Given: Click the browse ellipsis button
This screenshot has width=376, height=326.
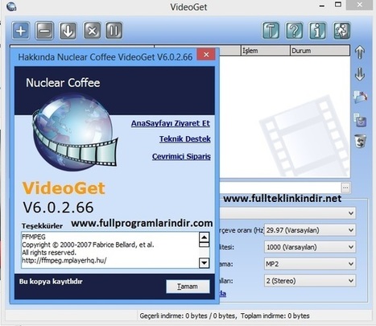Looking at the screenshot, I should [x=345, y=188].
